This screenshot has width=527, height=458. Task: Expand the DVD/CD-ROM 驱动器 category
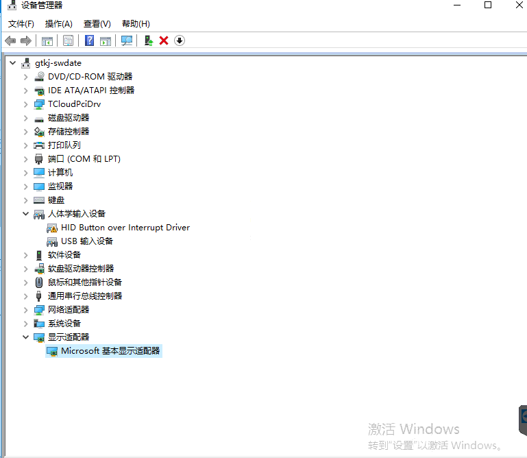tap(25, 77)
